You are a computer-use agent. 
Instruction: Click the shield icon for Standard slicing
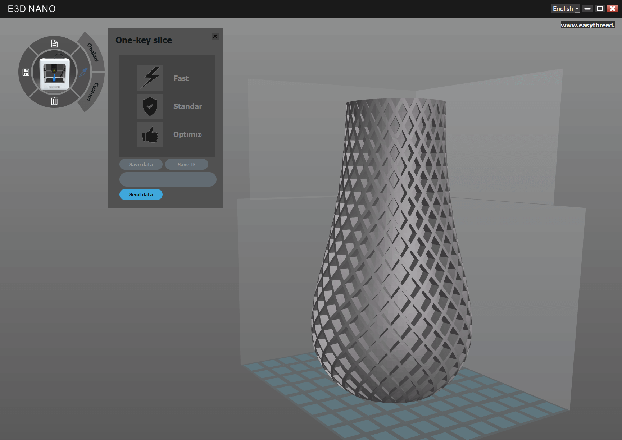(x=150, y=106)
